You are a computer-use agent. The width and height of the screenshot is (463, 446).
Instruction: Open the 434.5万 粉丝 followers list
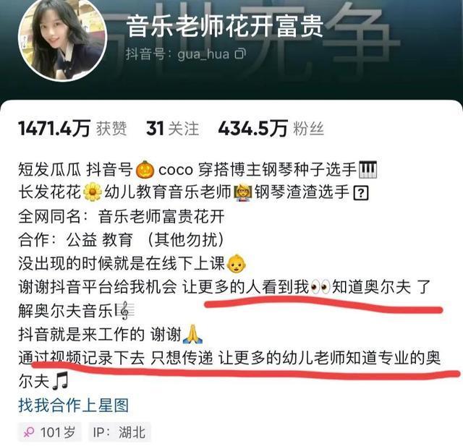[x=271, y=129]
